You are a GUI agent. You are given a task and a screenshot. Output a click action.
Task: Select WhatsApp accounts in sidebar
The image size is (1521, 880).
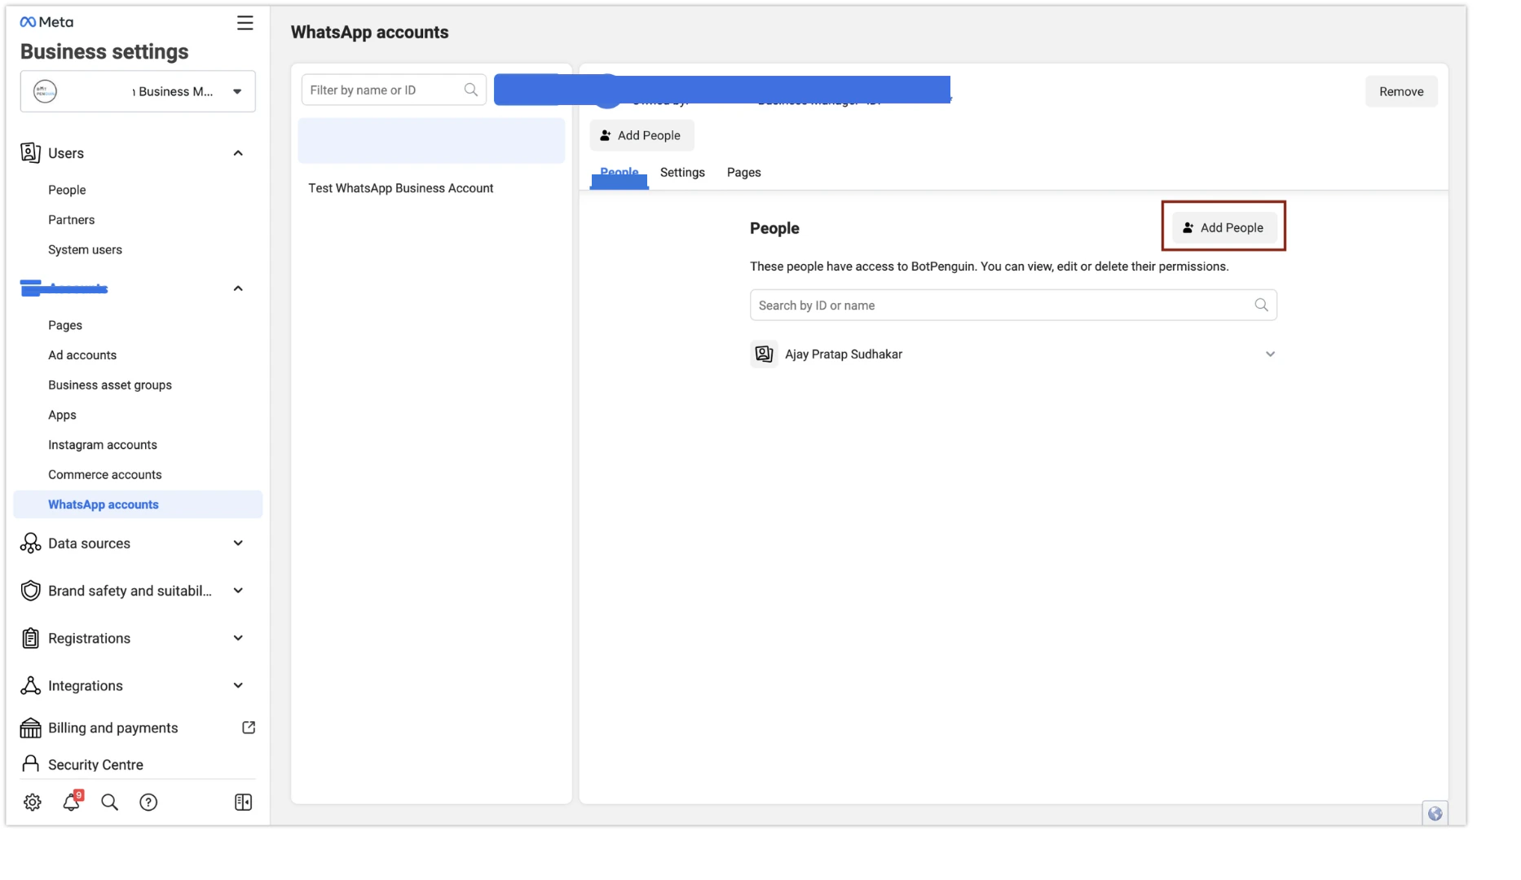(x=138, y=504)
